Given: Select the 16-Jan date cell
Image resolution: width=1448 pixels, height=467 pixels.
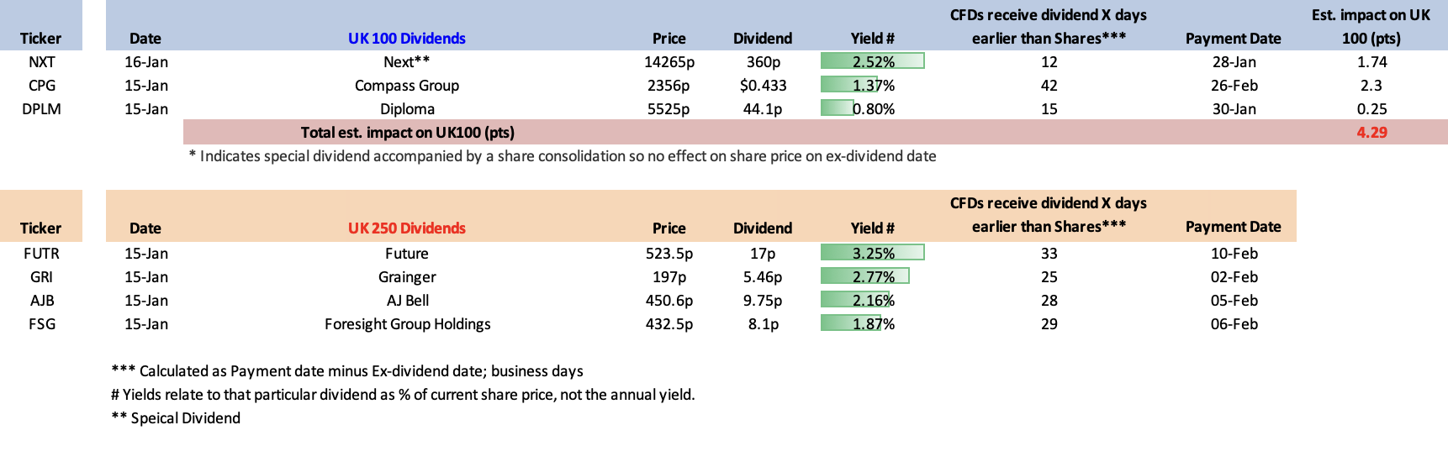Looking at the screenshot, I should point(146,62).
